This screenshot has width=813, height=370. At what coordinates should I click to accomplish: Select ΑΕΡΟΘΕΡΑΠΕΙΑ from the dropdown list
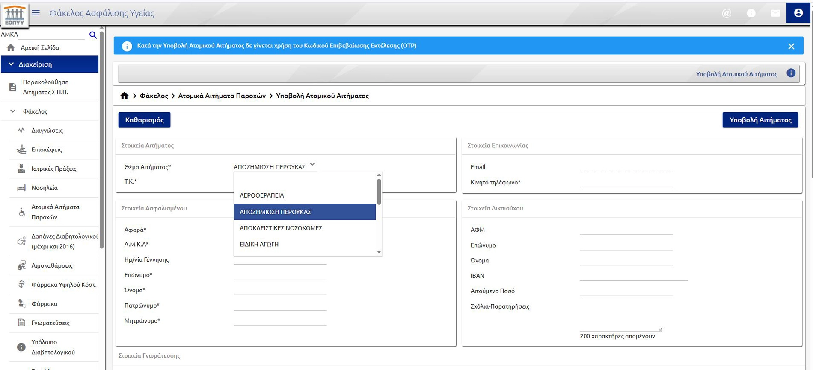(x=261, y=195)
